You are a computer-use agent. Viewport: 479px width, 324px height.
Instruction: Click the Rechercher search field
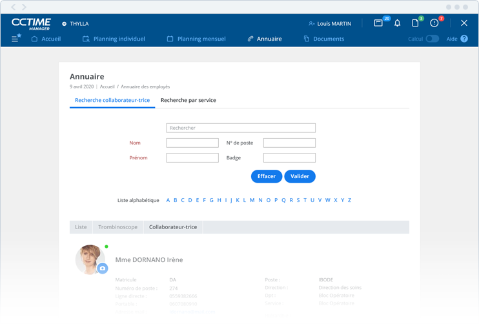(x=241, y=128)
